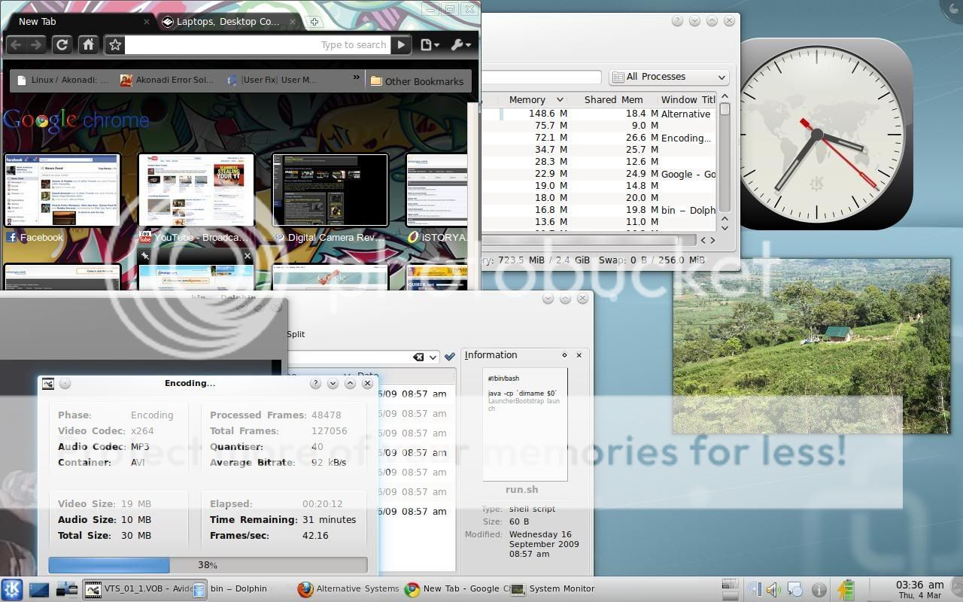Open the Other Bookmarks folder
The width and height of the screenshot is (963, 602).
click(418, 81)
